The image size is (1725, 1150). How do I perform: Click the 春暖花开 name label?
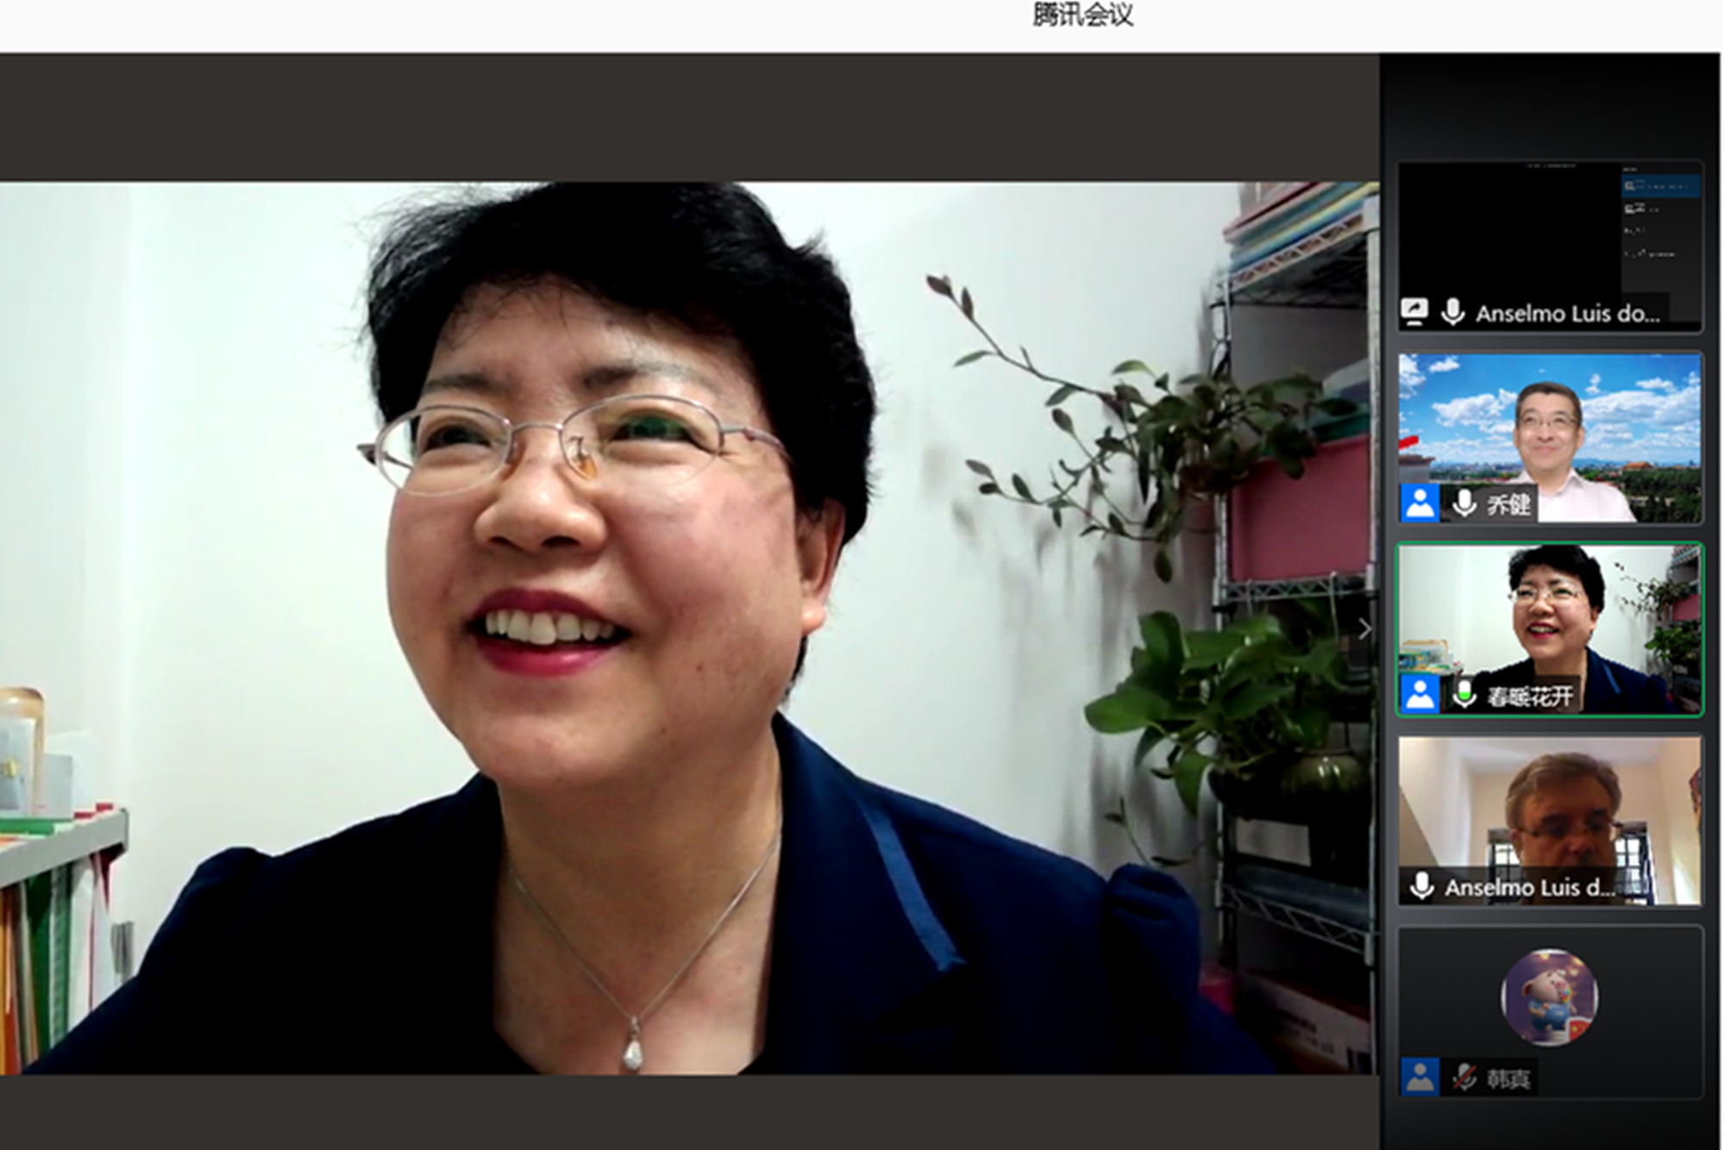[x=1530, y=696]
